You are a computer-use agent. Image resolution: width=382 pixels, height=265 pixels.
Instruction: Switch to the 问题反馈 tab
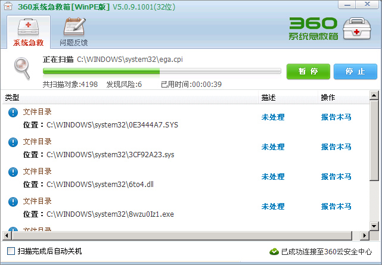74,32
